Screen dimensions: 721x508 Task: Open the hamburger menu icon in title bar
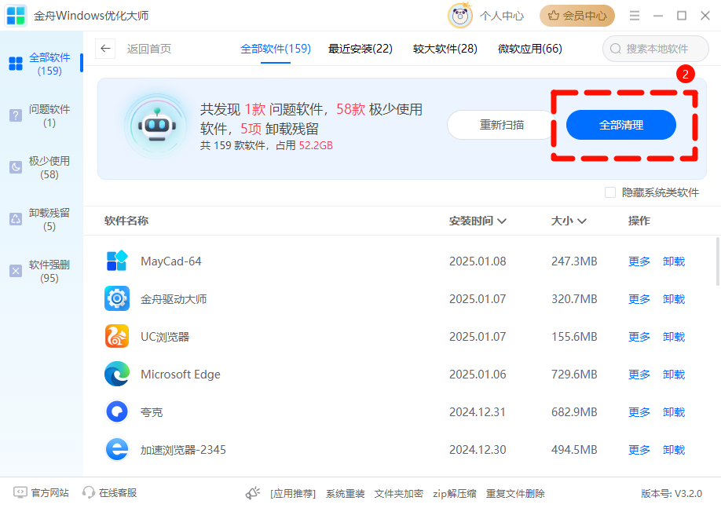point(635,16)
